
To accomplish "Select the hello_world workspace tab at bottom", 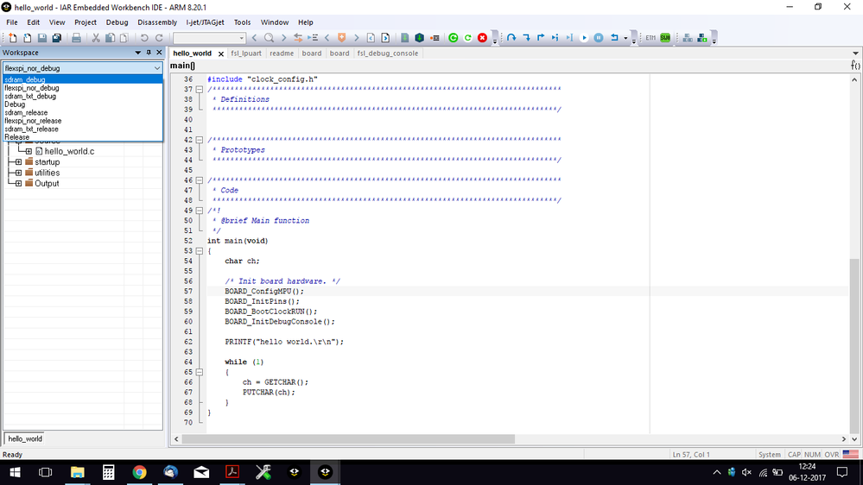I will pos(25,438).
